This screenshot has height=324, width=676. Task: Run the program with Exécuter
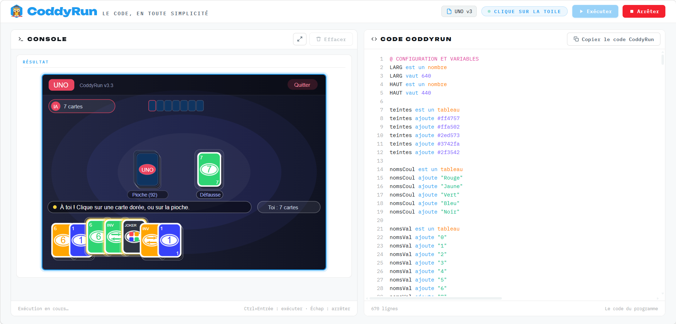[x=595, y=11]
